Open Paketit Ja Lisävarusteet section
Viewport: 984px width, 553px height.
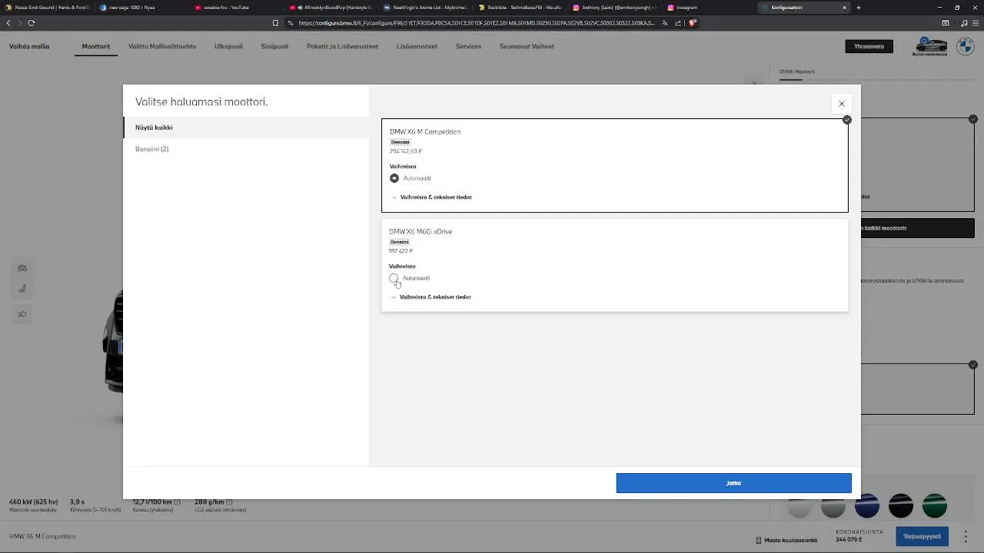[342, 46]
